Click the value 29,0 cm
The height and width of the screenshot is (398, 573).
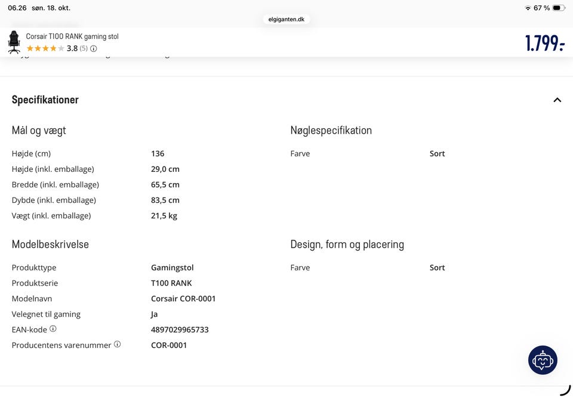click(x=165, y=169)
